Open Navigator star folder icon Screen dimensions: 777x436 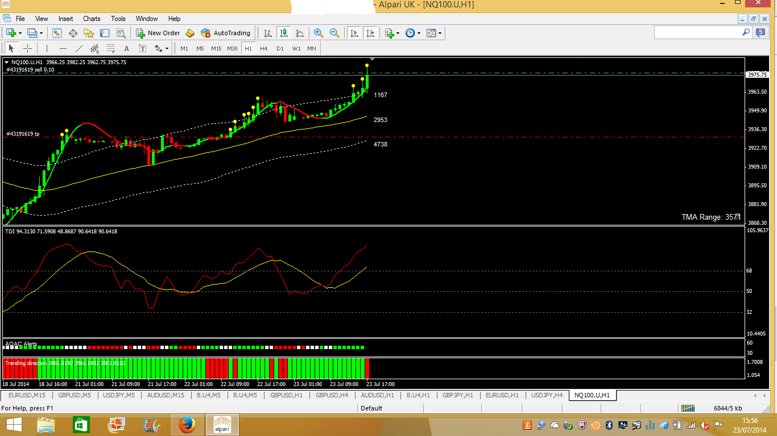(89, 33)
